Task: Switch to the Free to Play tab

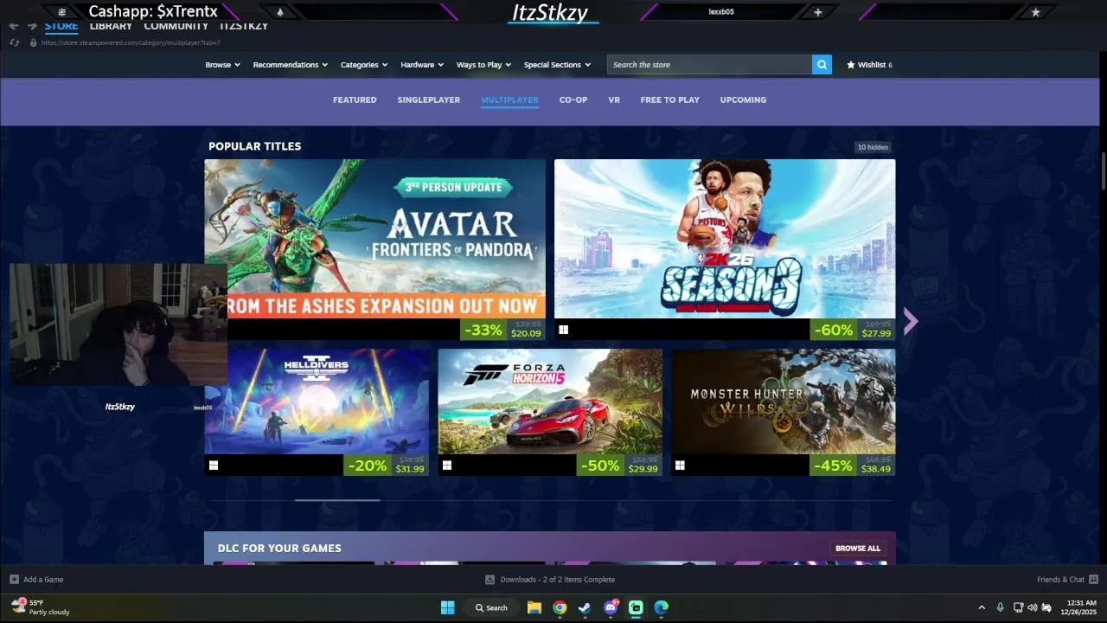Action: [669, 100]
